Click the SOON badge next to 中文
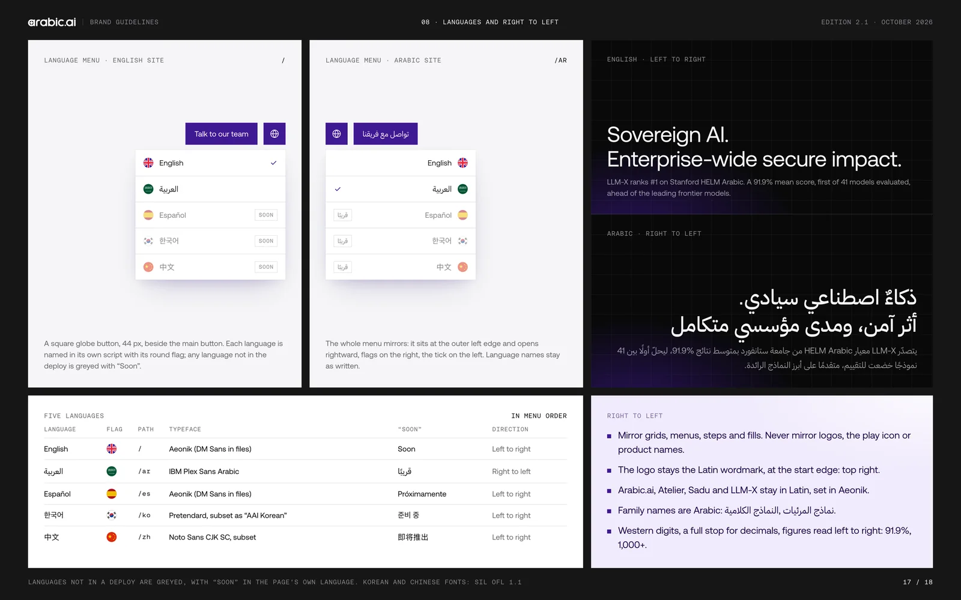The width and height of the screenshot is (961, 600). [266, 267]
